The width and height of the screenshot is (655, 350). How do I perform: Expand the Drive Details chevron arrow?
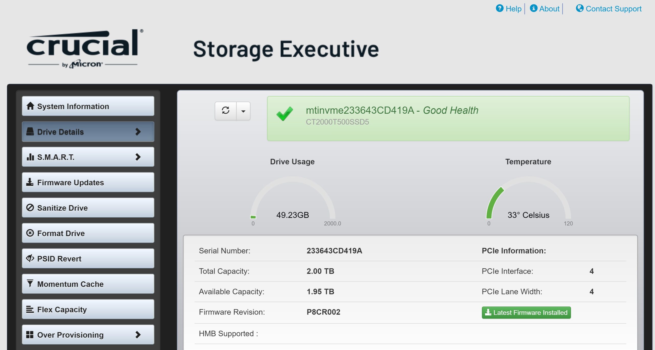138,132
